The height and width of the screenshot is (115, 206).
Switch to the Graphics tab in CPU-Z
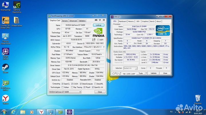[x=145, y=21]
